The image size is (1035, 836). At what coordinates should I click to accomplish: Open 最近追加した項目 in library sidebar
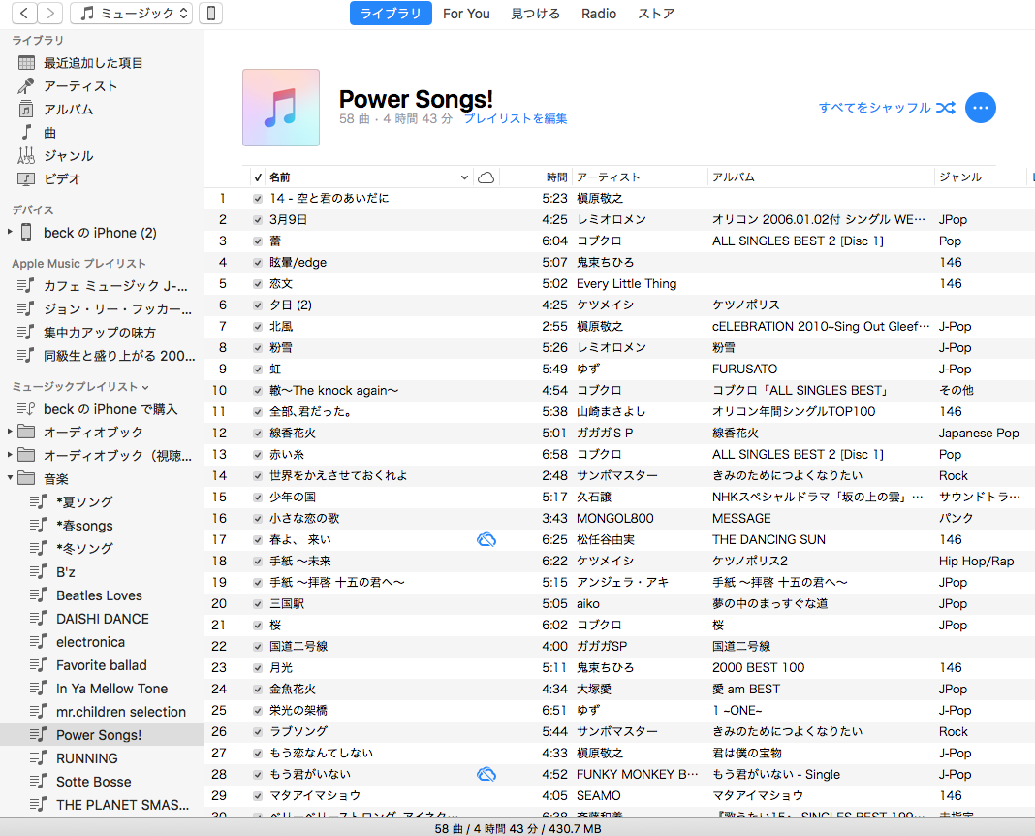[x=93, y=63]
